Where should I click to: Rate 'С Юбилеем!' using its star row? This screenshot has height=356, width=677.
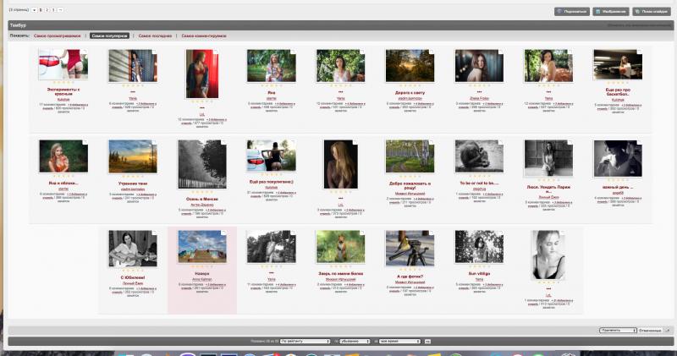point(133,271)
